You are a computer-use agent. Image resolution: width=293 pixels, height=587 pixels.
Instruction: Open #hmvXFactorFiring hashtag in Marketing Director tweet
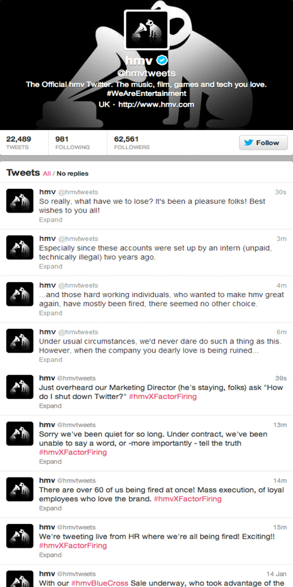click(163, 397)
